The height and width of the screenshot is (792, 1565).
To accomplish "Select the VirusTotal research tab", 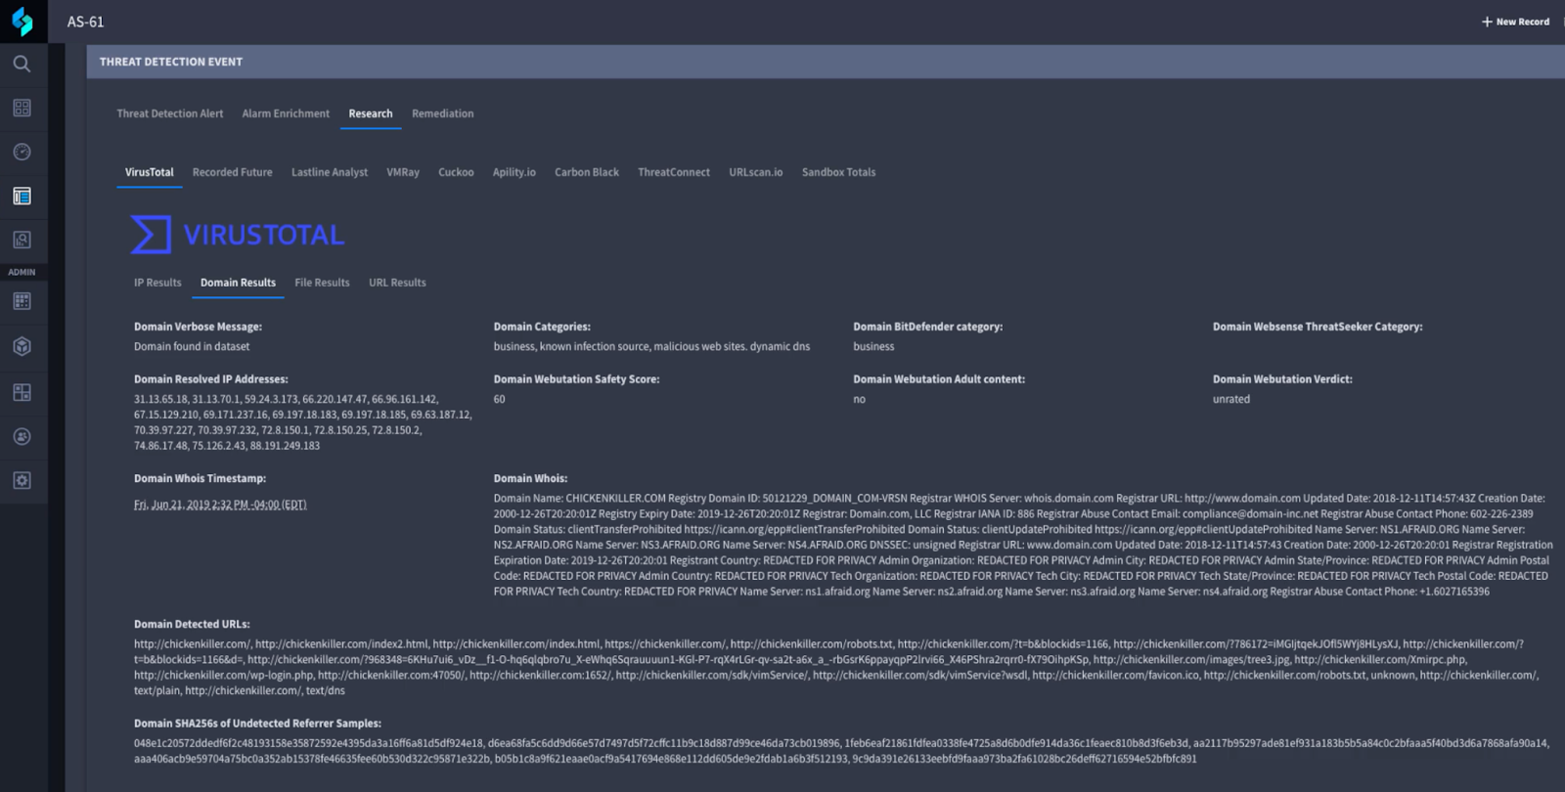I will tap(150, 172).
